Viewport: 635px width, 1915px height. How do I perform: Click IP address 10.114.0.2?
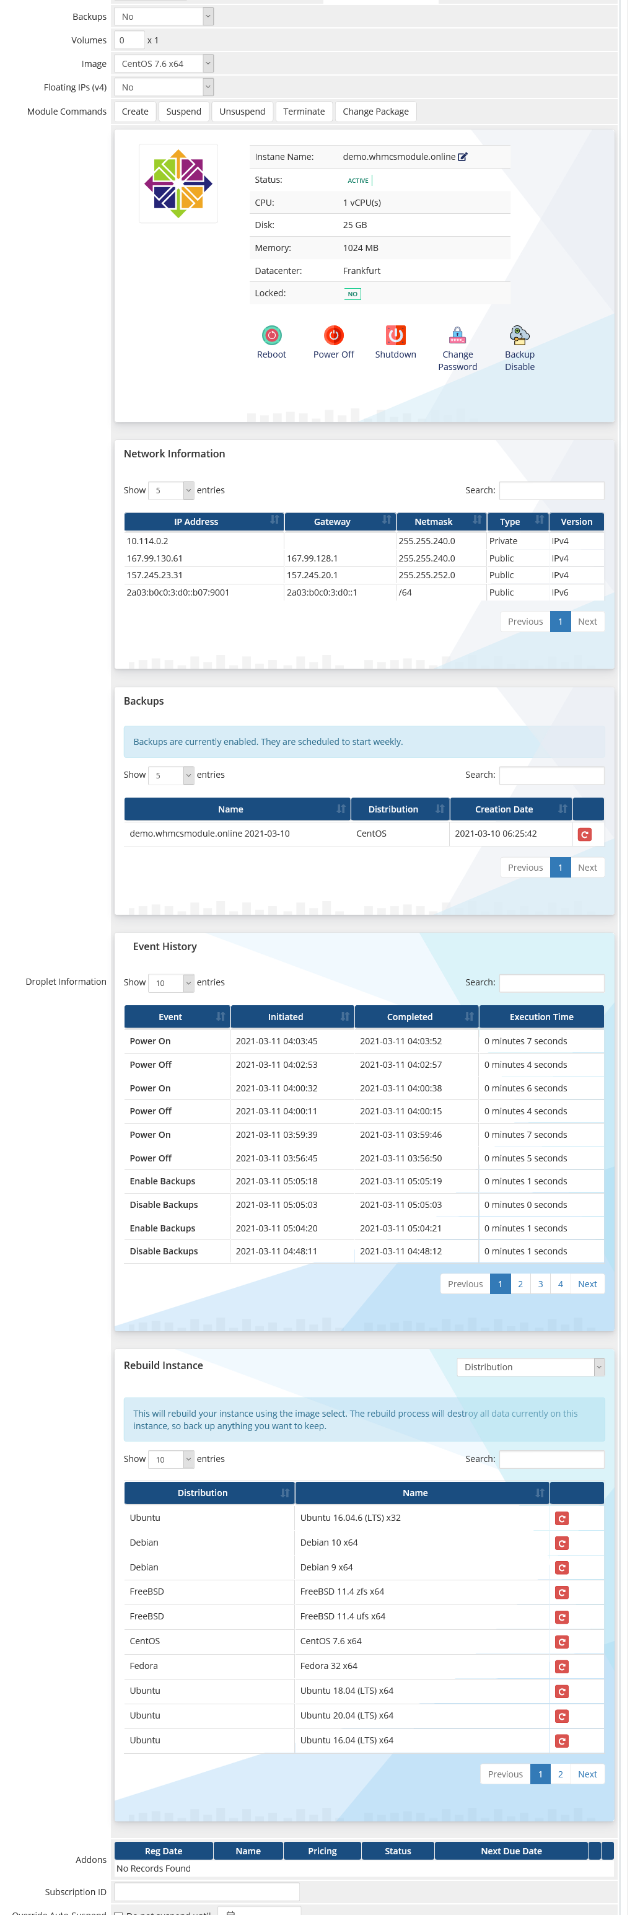click(x=147, y=541)
